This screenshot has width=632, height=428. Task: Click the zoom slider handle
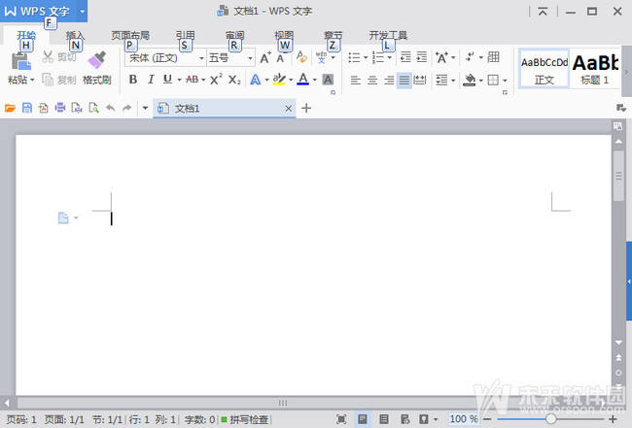pos(550,419)
